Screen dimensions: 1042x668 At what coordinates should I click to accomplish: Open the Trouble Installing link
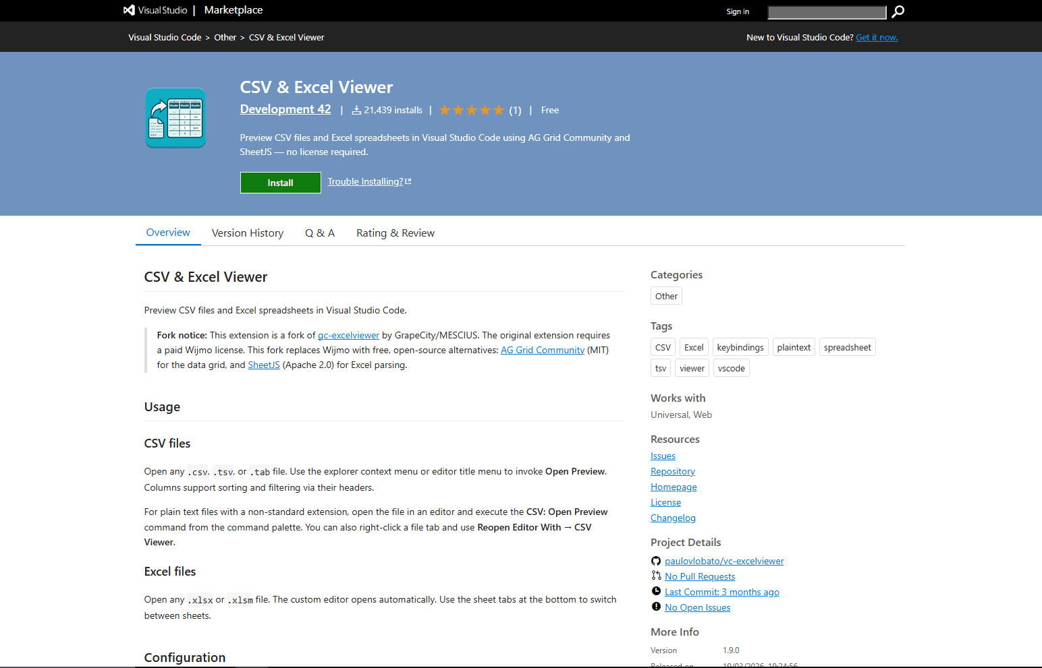pos(365,181)
